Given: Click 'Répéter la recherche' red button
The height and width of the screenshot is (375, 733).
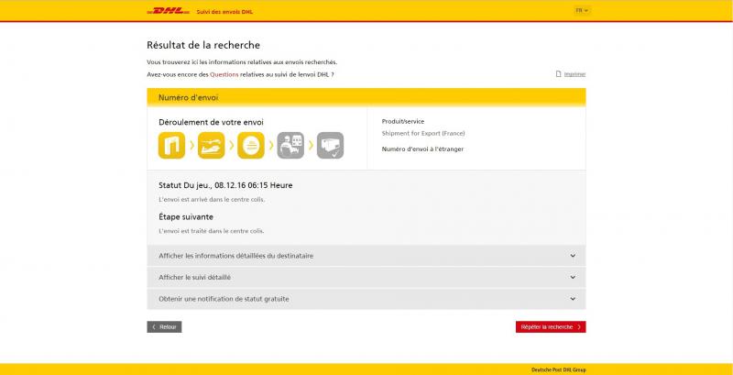Looking at the screenshot, I should coord(550,326).
